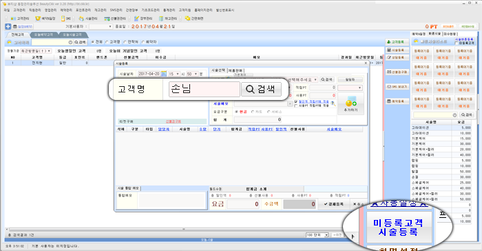482x251 pixels.
Task: Select 현금 payment radio button
Action: 237,112
